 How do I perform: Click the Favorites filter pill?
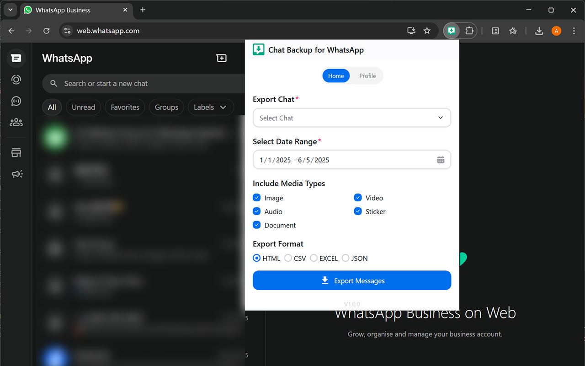pyautogui.click(x=124, y=107)
